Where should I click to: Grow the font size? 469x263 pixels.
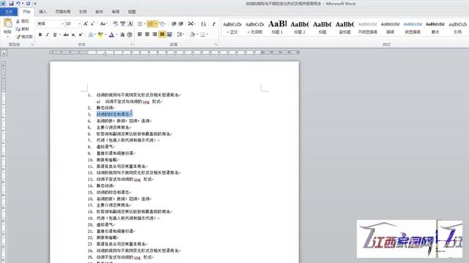(x=86, y=23)
